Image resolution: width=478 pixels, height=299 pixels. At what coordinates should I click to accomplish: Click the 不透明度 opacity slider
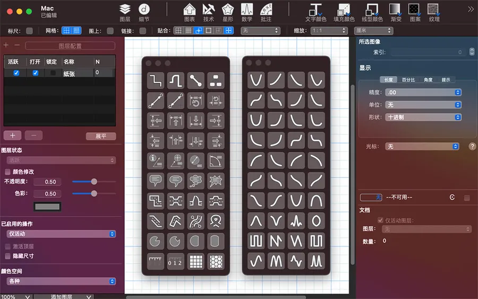tap(94, 182)
